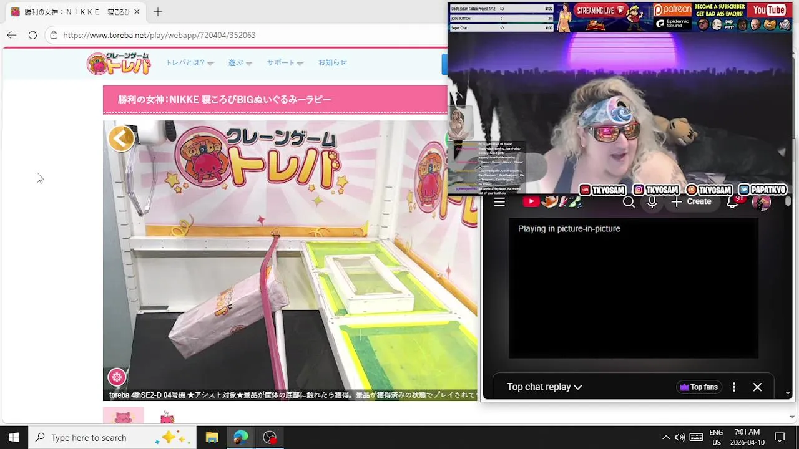The height and width of the screenshot is (449, 799).
Task: Open the touch keyboard tray icon
Action: [x=696, y=438]
